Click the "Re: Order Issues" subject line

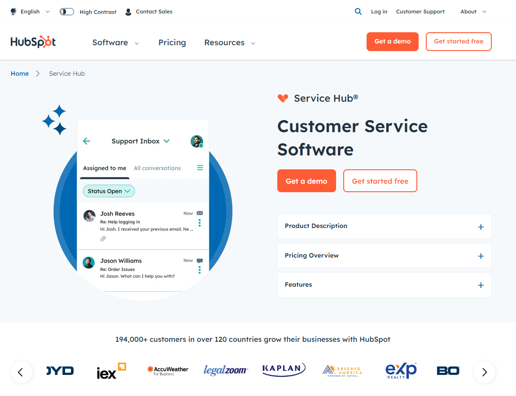pos(117,269)
